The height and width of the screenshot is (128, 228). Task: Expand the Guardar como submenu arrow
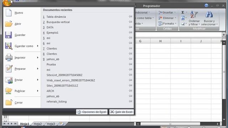pos(38,46)
